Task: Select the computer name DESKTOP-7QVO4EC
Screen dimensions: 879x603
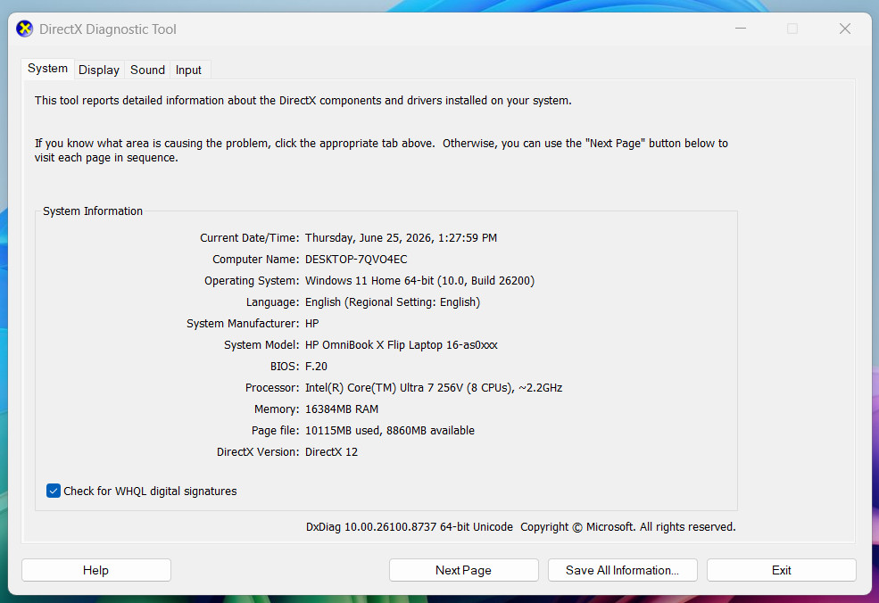Action: [356, 260]
